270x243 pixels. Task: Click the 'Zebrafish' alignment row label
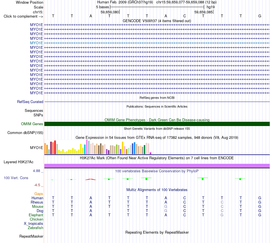(36, 228)
